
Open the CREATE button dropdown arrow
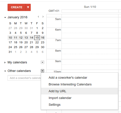pyautogui.click(x=28, y=7)
